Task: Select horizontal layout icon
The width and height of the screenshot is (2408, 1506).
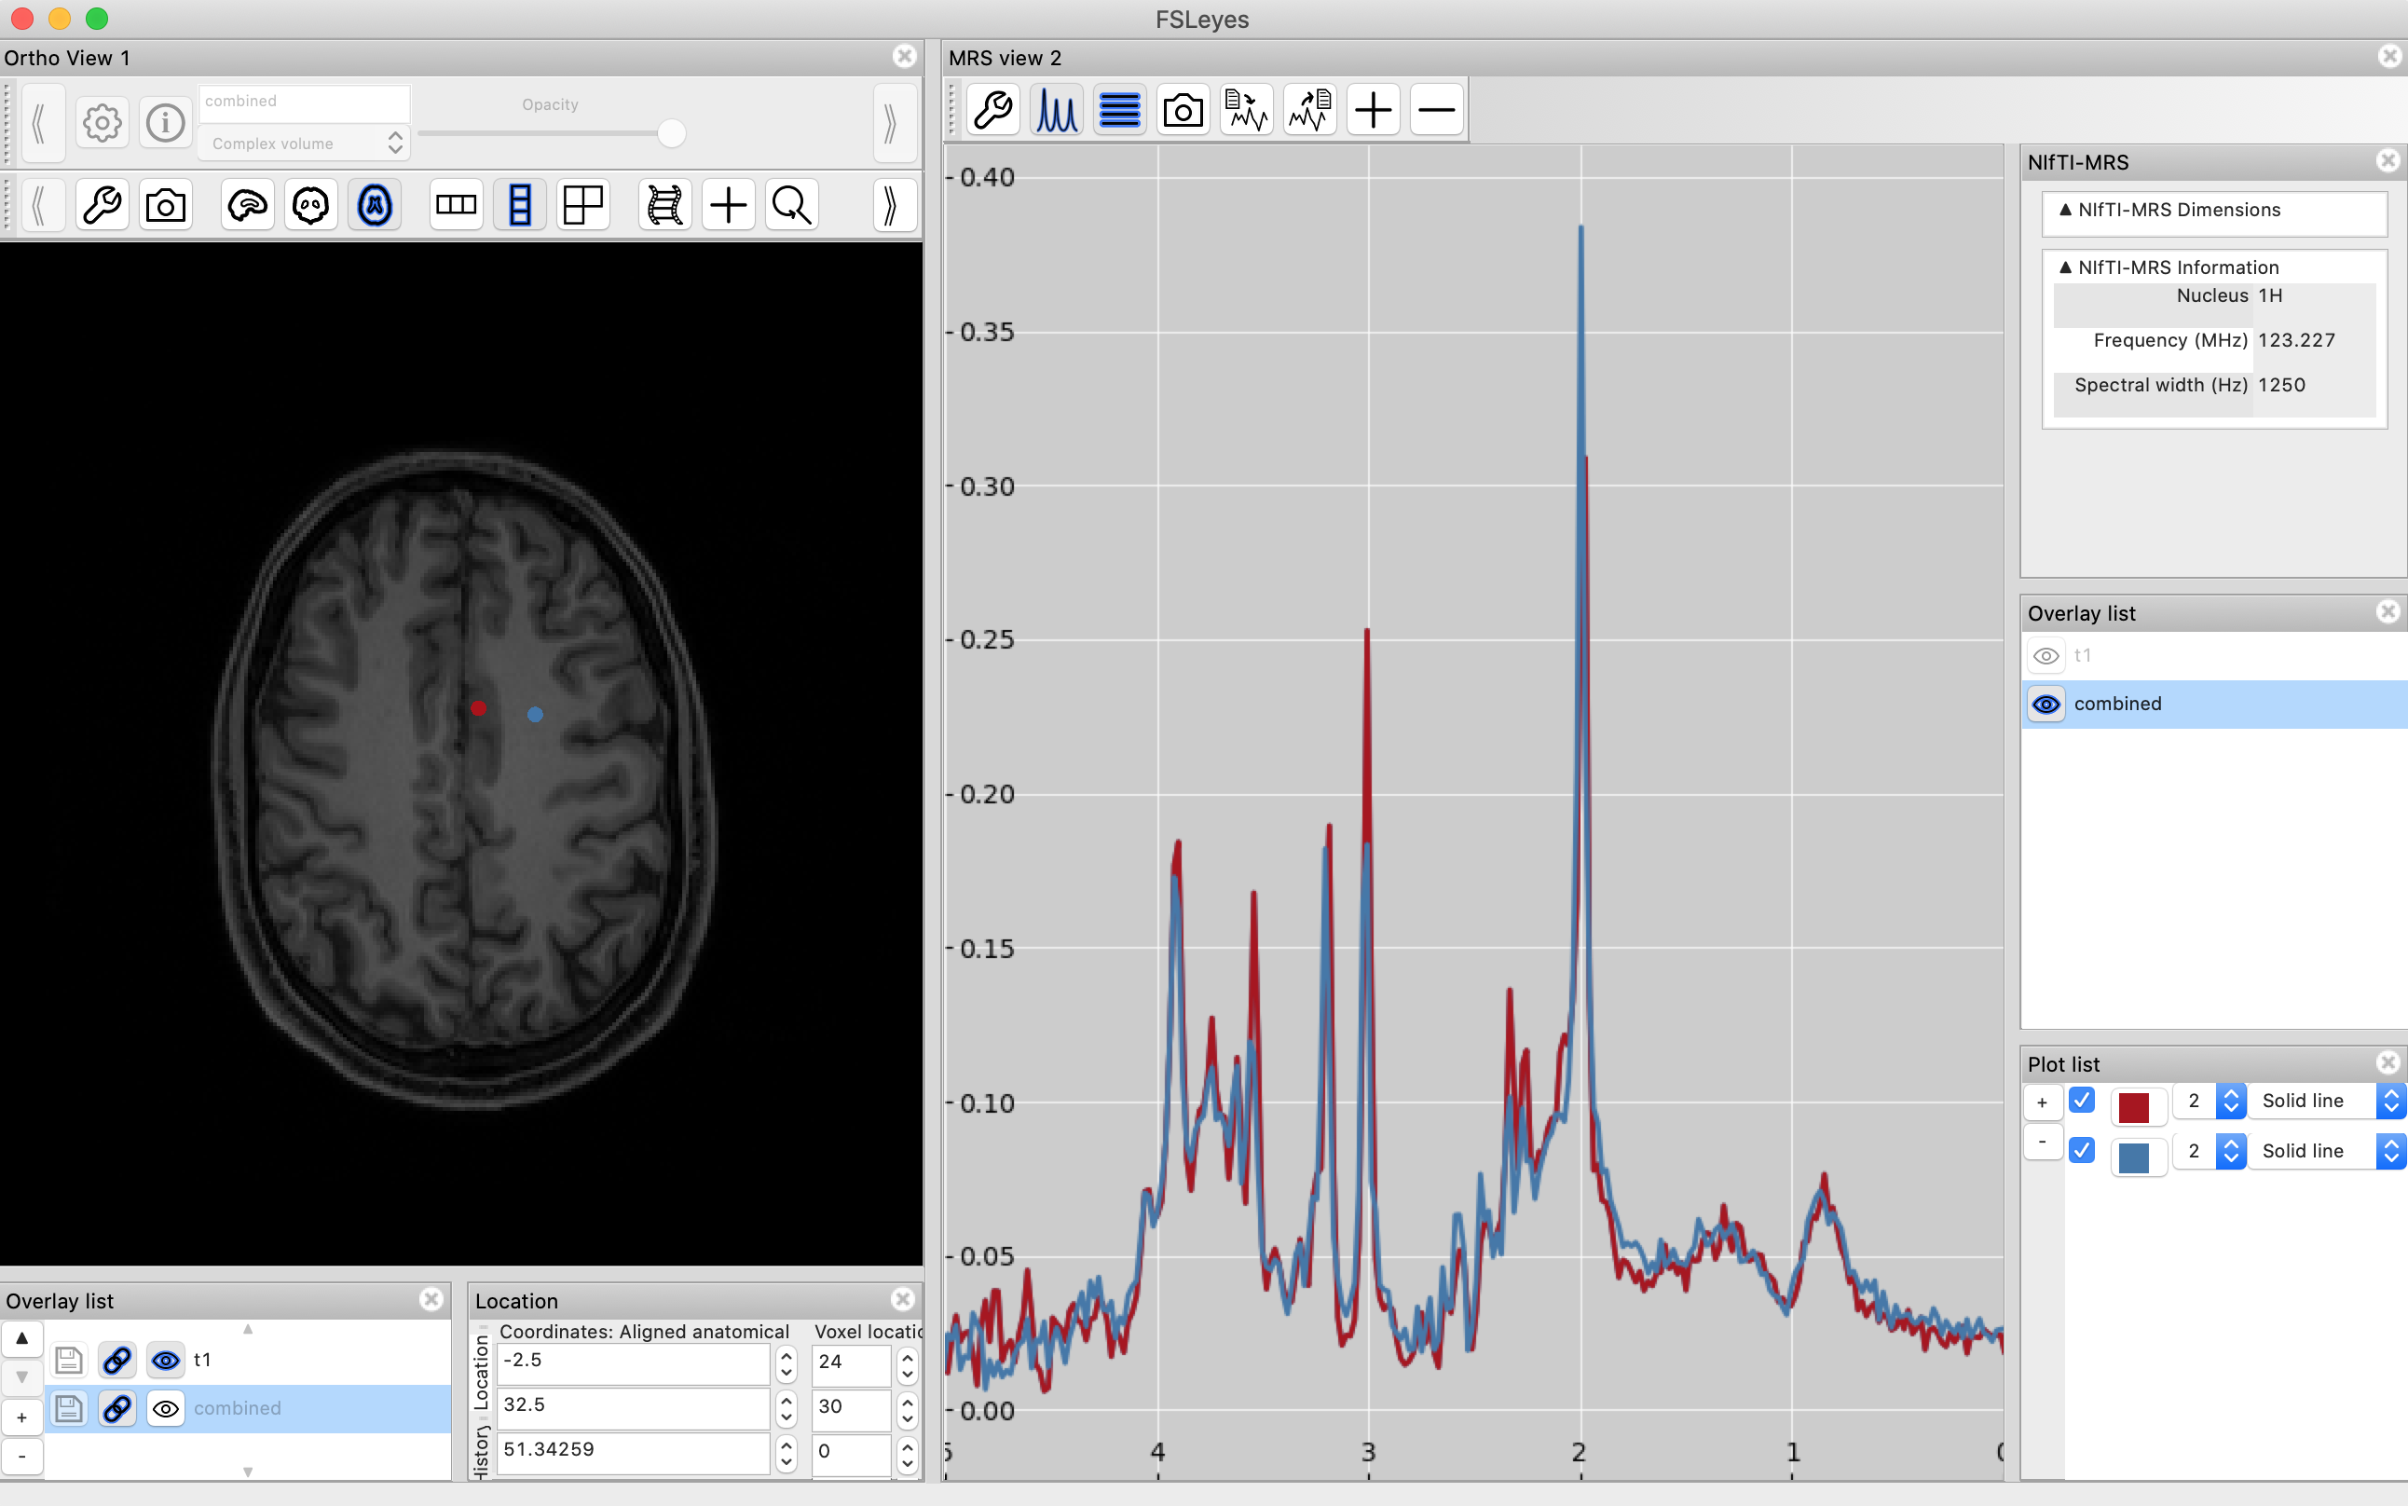Action: pyautogui.click(x=456, y=206)
